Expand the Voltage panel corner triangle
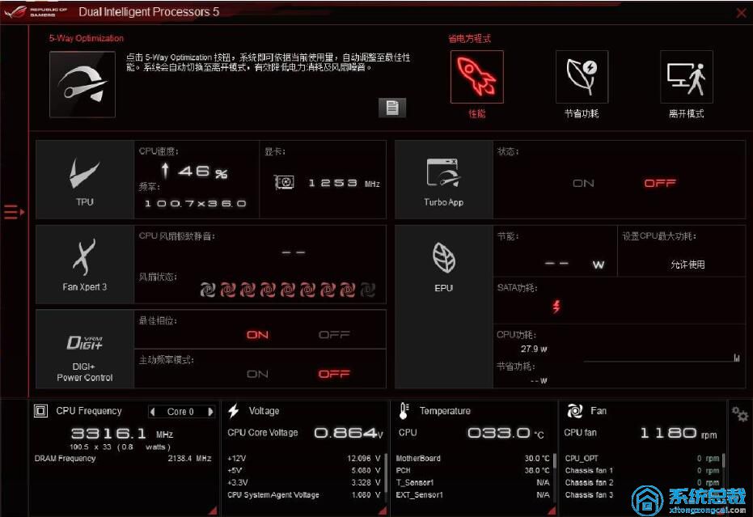 pos(383,511)
